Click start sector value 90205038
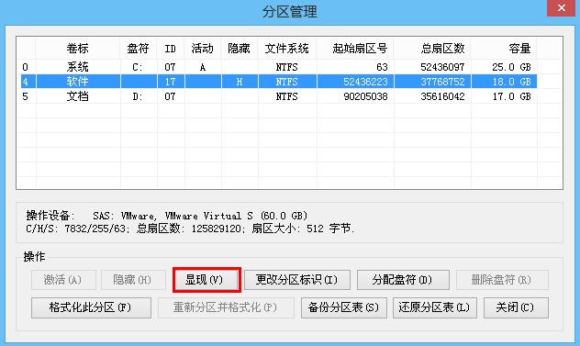580x346 pixels. [x=365, y=96]
